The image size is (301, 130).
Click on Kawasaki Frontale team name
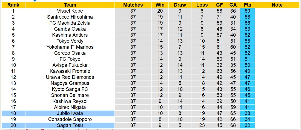(70, 71)
